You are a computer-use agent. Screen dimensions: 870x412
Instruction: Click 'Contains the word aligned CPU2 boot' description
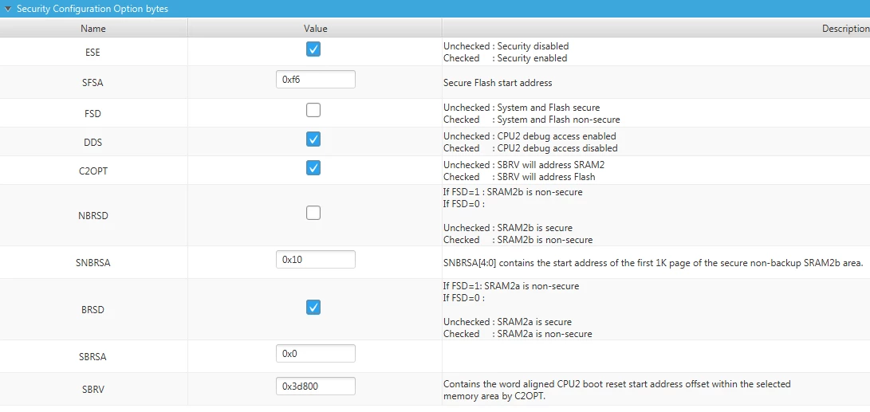tap(617, 390)
